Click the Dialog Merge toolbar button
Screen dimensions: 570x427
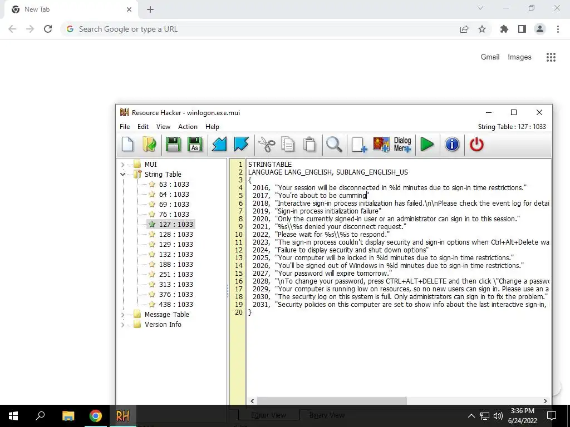pyautogui.click(x=402, y=145)
